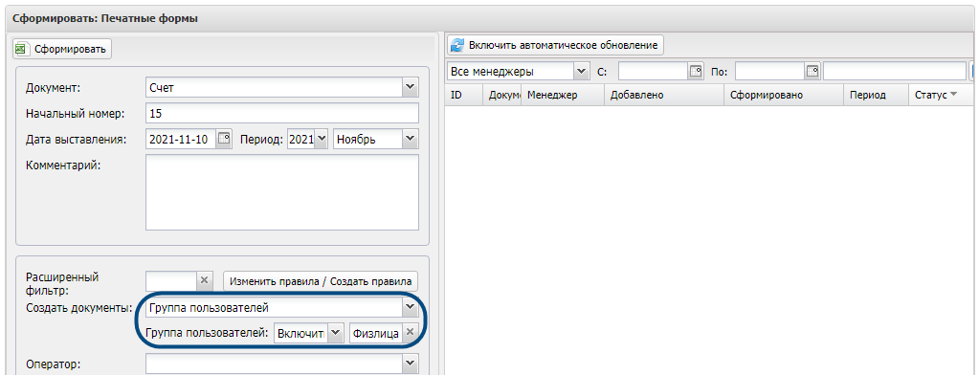Open the Включить group mode dropdown
Image resolution: width=979 pixels, height=375 pixels.
click(x=335, y=333)
